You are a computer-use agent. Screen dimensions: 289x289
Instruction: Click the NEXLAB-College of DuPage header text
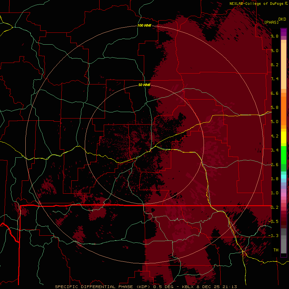pyautogui.click(x=257, y=4)
